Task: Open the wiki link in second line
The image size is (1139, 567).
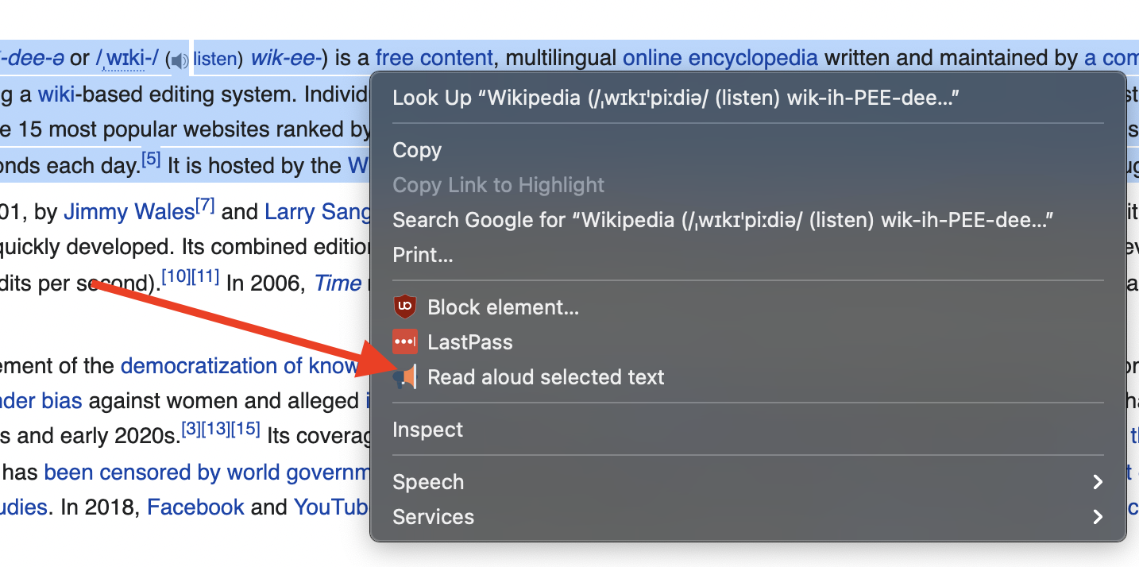Action: 56,94
